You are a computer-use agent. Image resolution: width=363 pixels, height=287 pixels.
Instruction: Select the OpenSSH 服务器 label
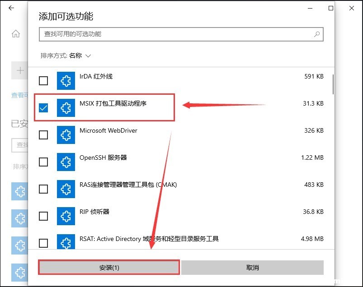[x=103, y=157]
